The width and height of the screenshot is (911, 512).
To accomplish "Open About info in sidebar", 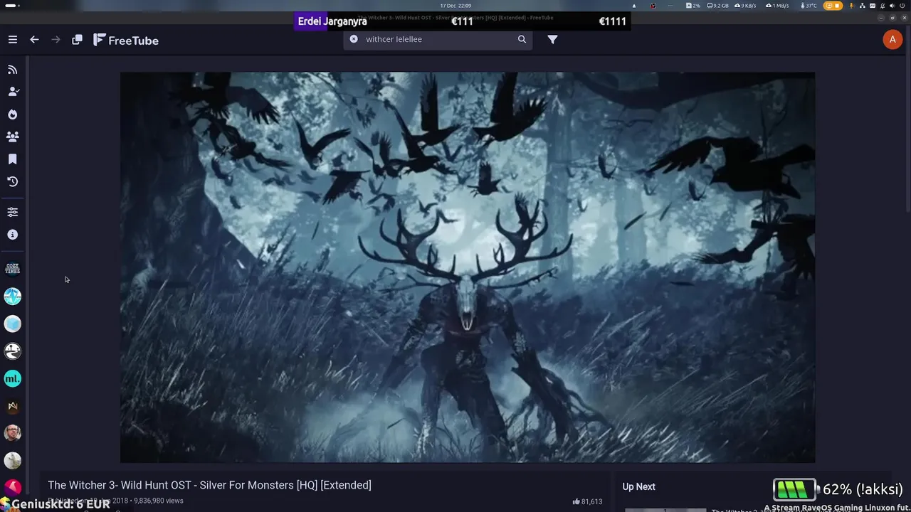I will coord(13,235).
